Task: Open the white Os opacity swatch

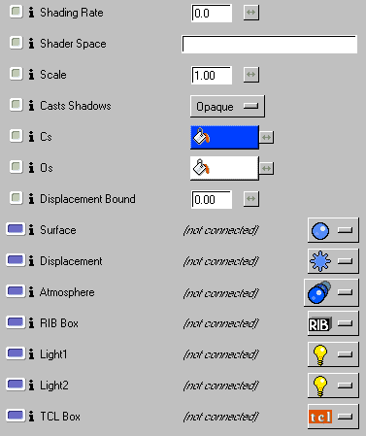Action: (x=224, y=168)
